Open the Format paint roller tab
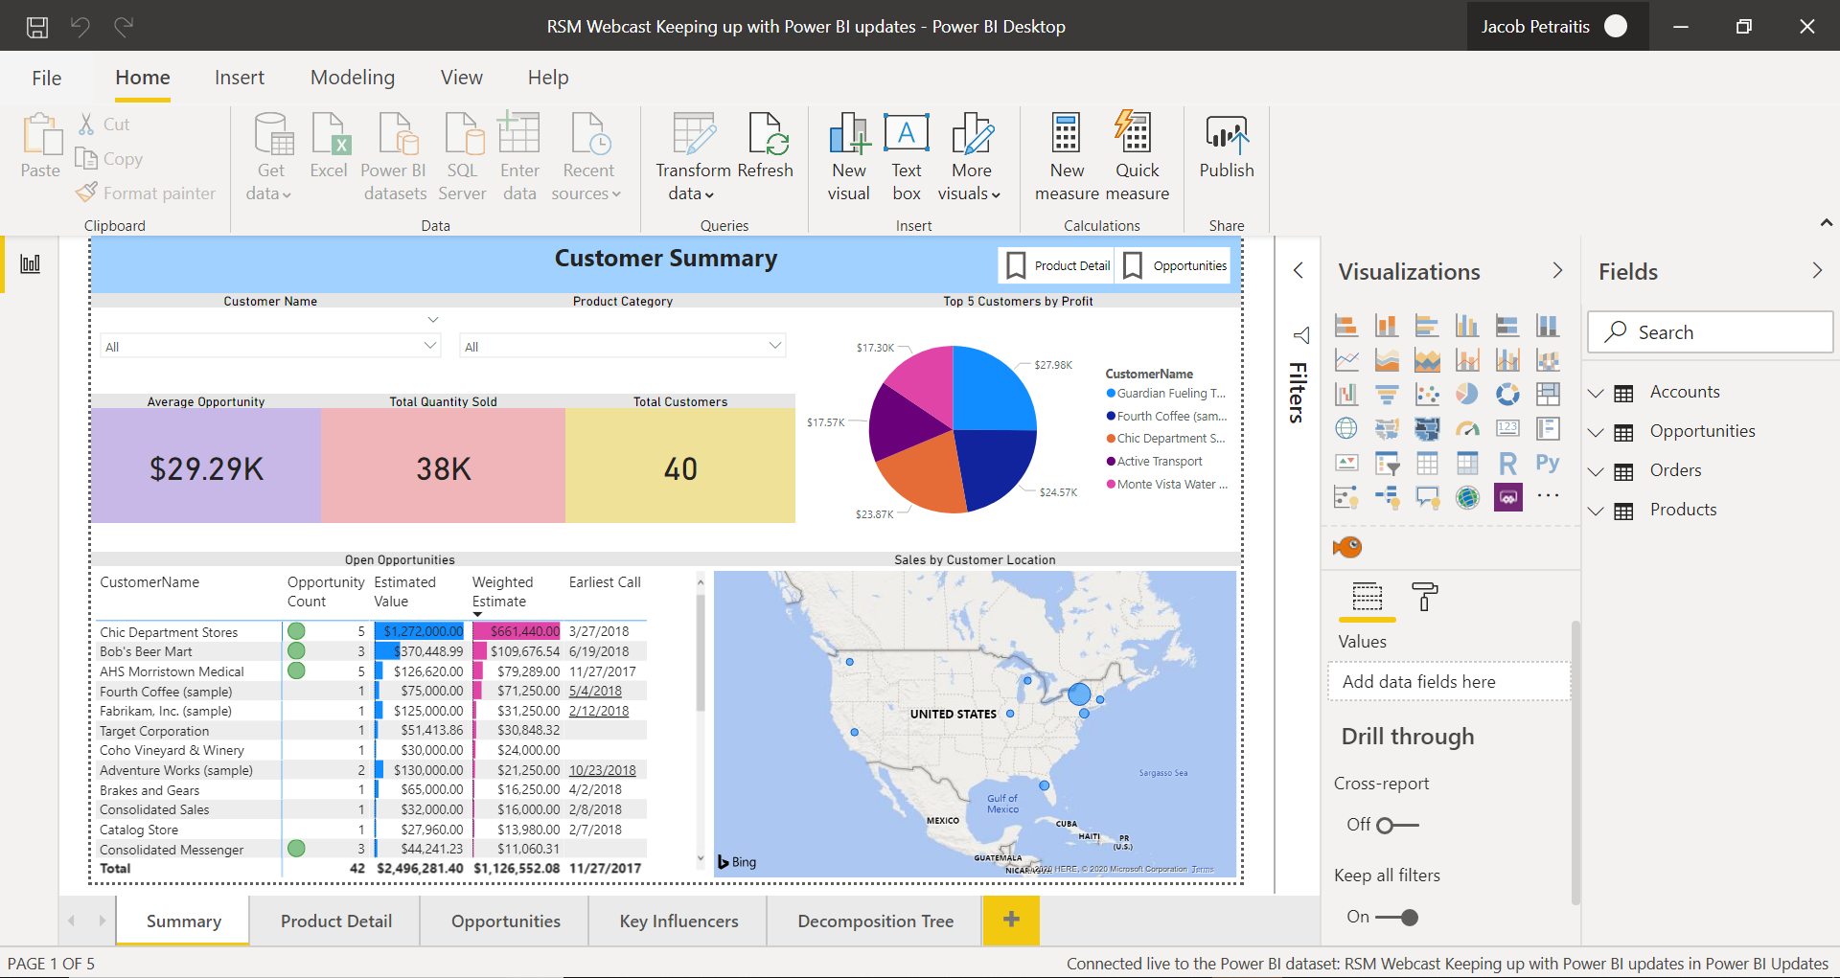Image resolution: width=1840 pixels, height=978 pixels. [1424, 597]
